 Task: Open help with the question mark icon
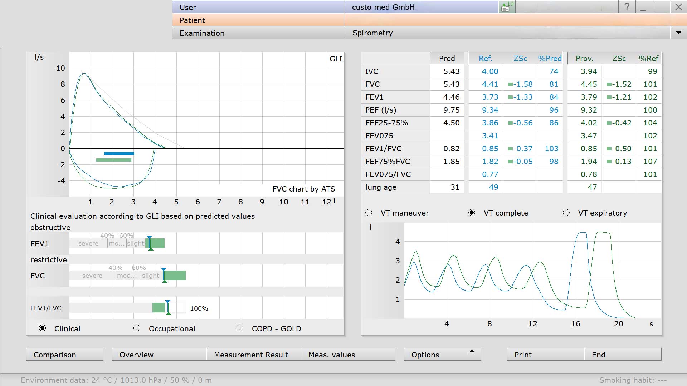coord(627,7)
